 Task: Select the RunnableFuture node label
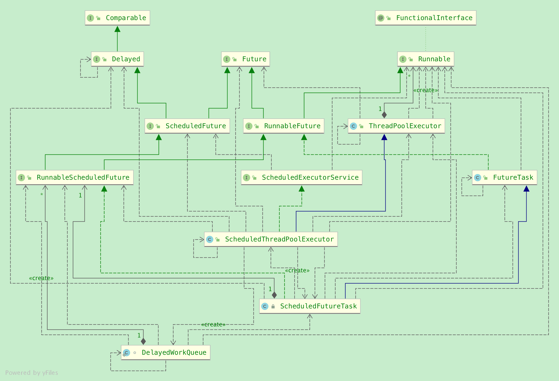292,126
